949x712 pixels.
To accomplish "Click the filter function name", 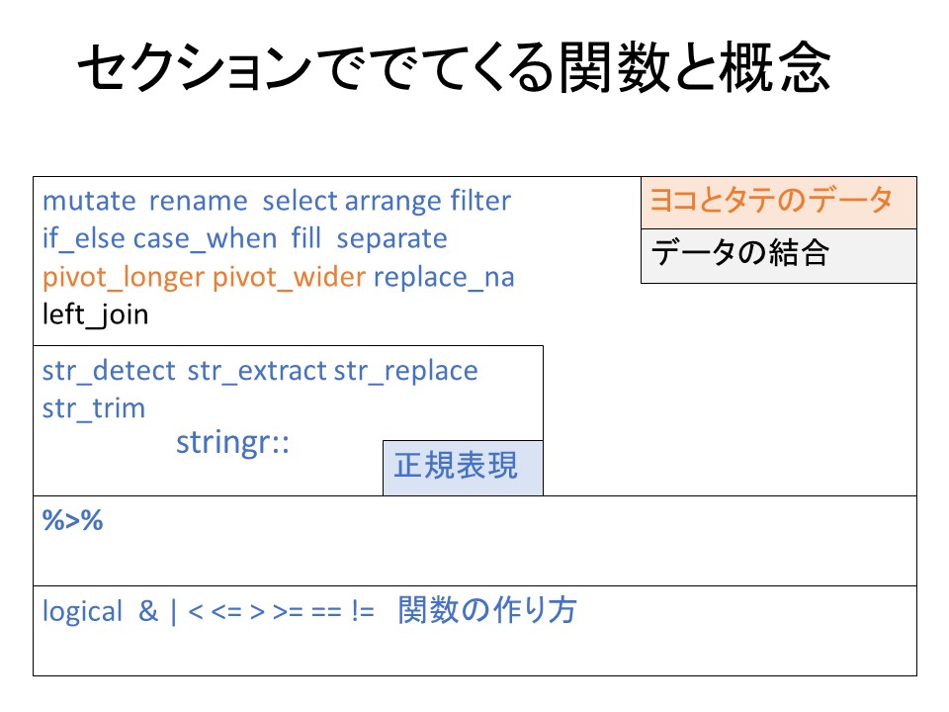I will [480, 202].
